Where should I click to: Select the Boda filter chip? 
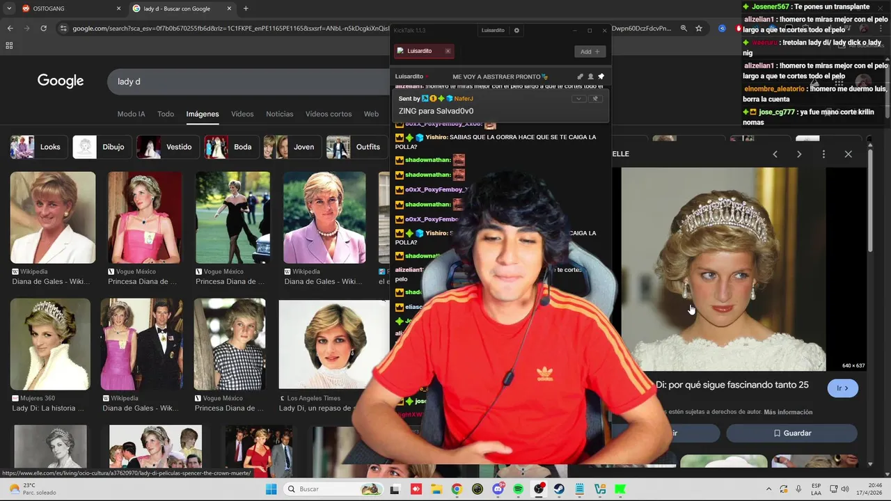click(230, 147)
